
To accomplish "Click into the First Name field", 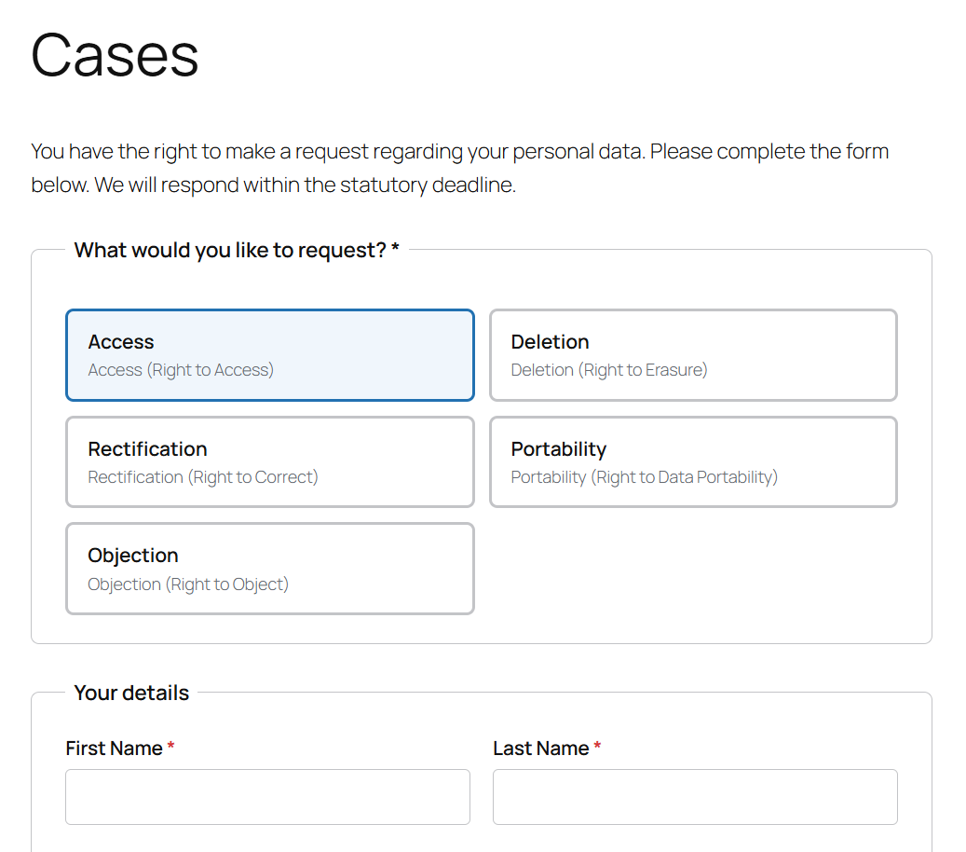I will [x=267, y=797].
